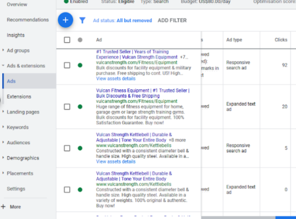Image resolution: width=296 pixels, height=219 pixels.
Task: Click the 92 clicks value
Action: (285, 65)
